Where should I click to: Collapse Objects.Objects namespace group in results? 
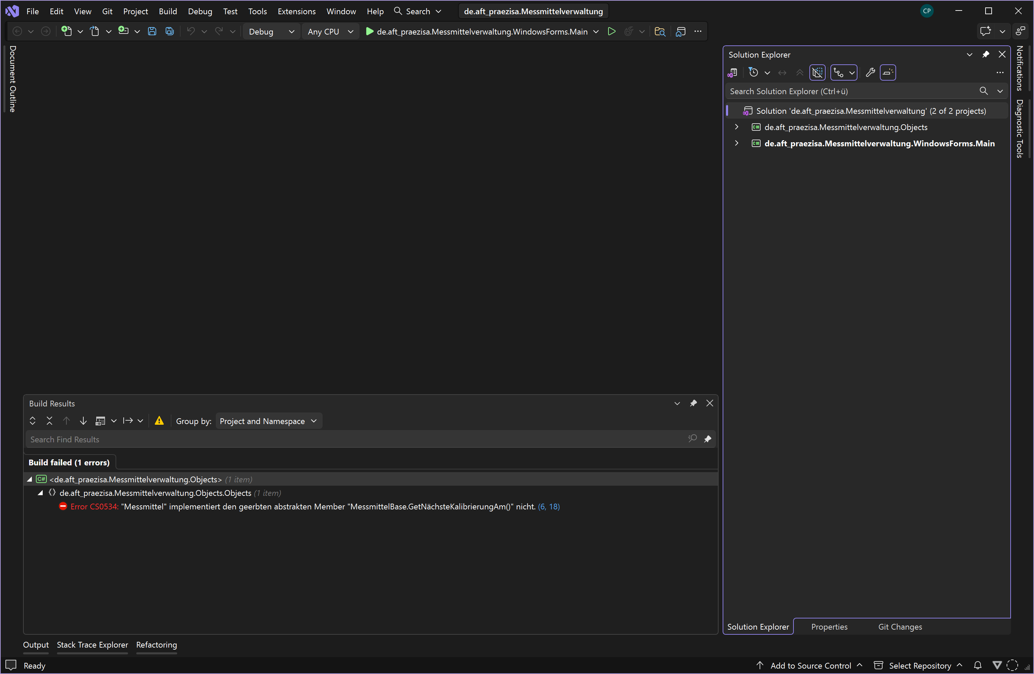40,493
